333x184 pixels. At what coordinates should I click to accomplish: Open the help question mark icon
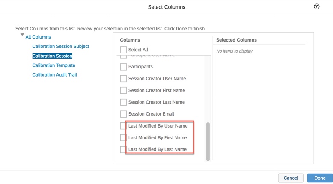[317, 6]
